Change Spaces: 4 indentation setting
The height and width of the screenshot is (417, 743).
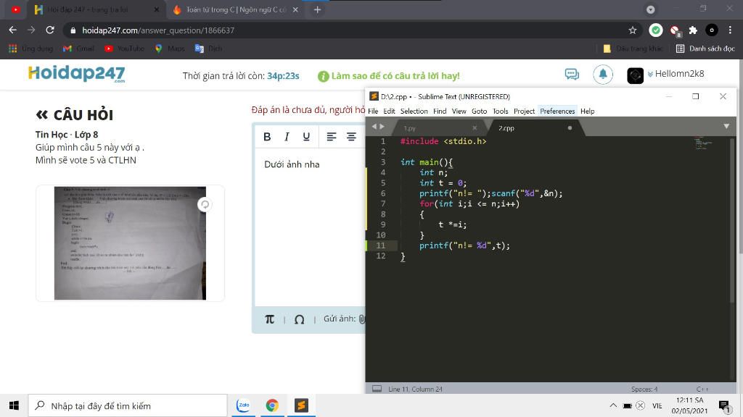644,389
